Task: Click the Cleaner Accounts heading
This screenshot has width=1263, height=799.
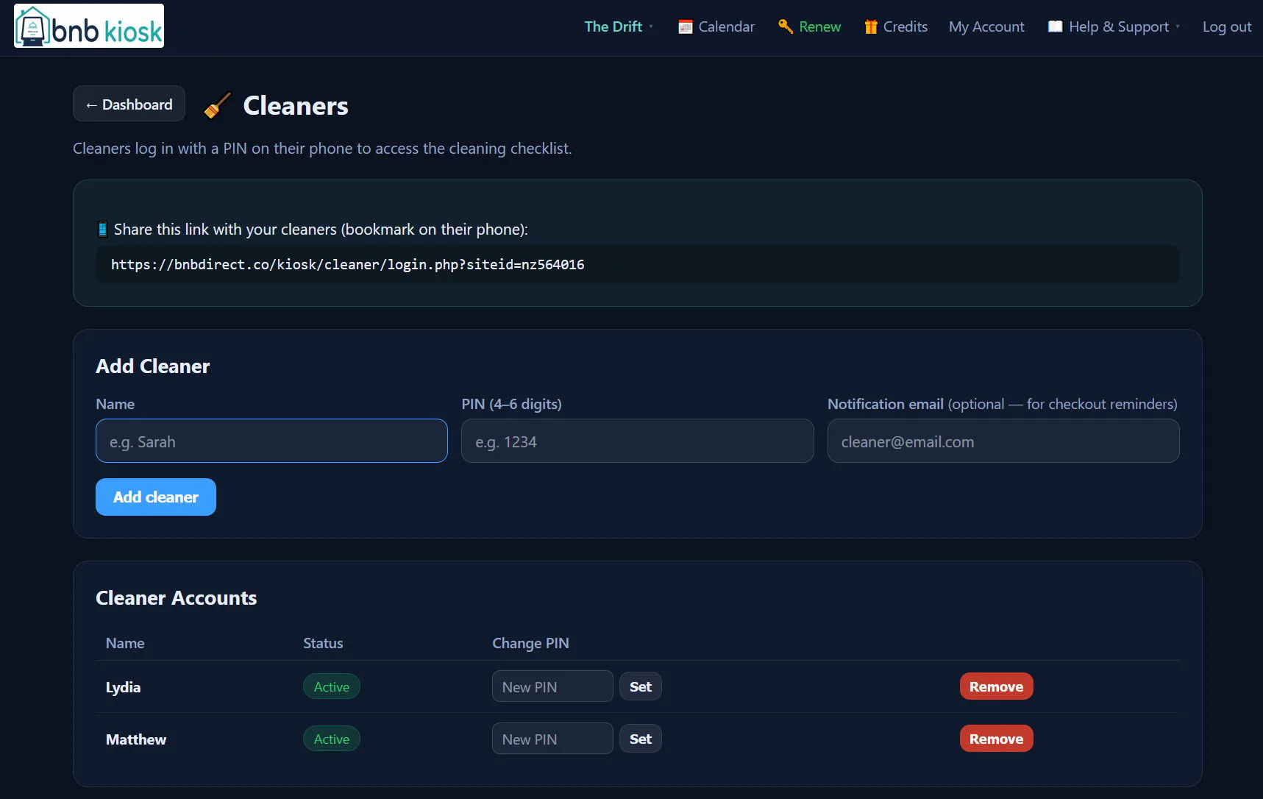Action: coord(177,598)
